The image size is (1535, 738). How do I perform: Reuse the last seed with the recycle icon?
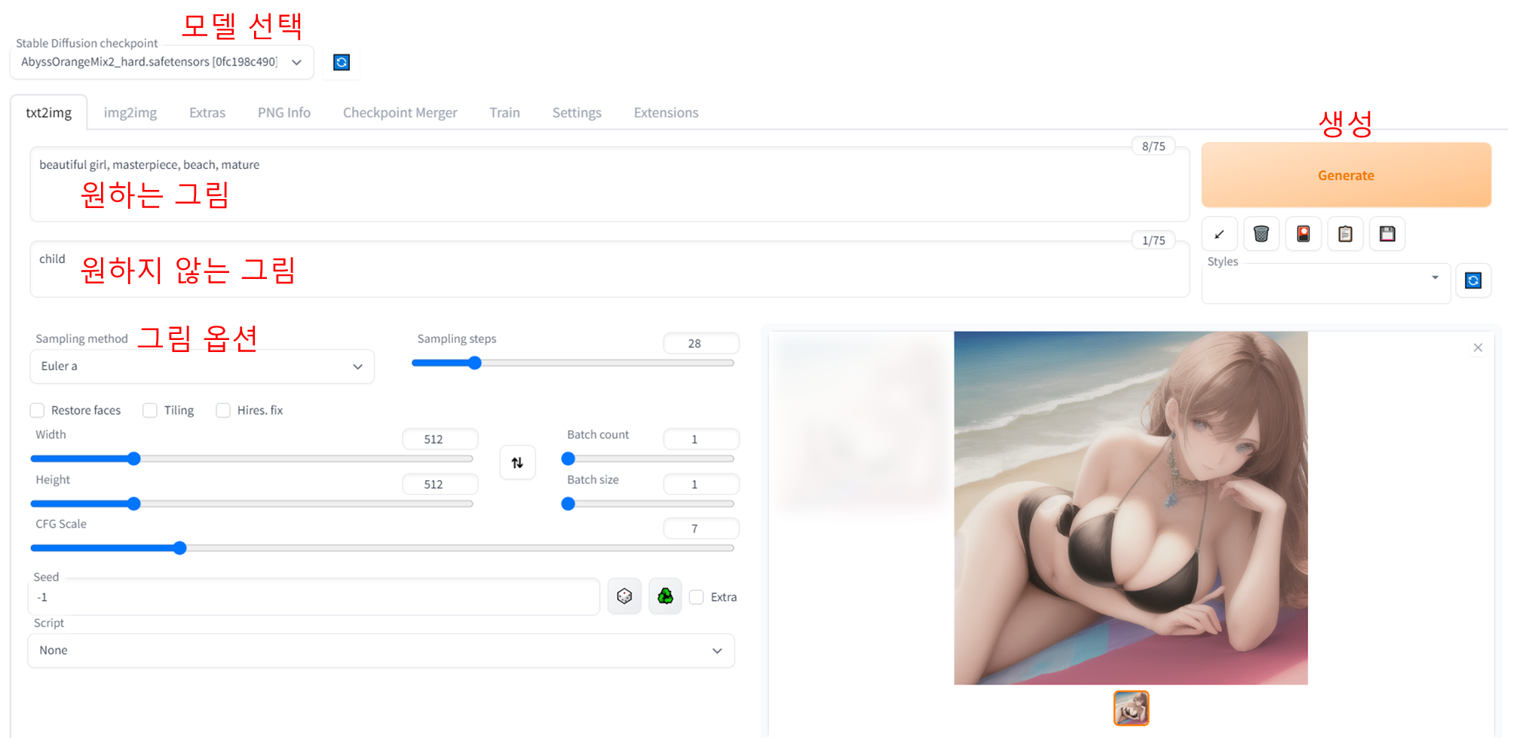click(x=665, y=596)
